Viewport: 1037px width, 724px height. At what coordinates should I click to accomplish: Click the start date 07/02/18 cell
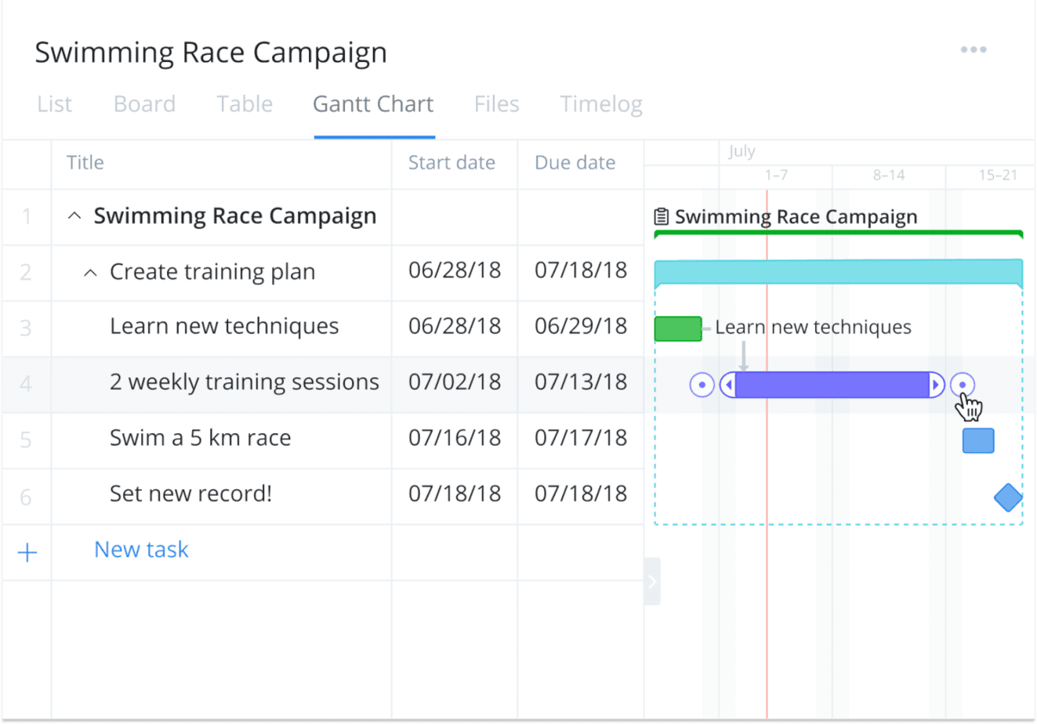(x=455, y=382)
